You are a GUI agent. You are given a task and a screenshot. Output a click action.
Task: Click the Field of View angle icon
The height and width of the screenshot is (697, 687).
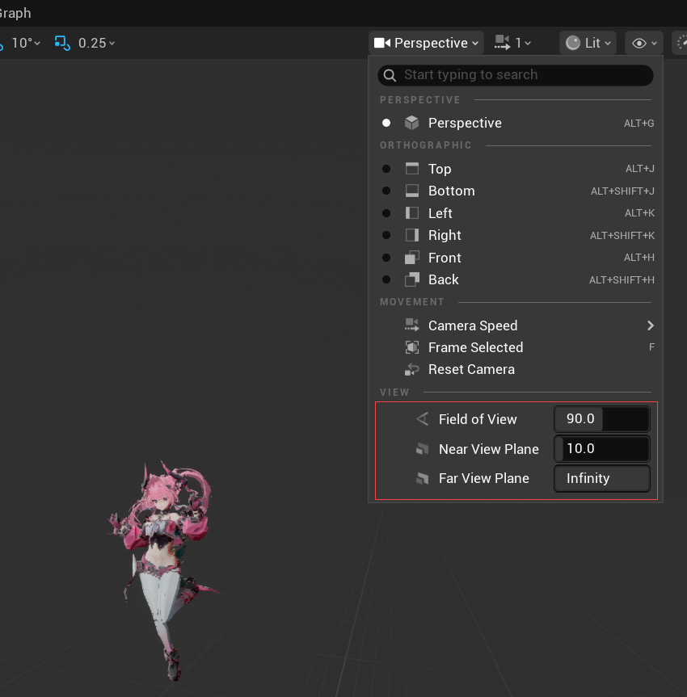422,419
